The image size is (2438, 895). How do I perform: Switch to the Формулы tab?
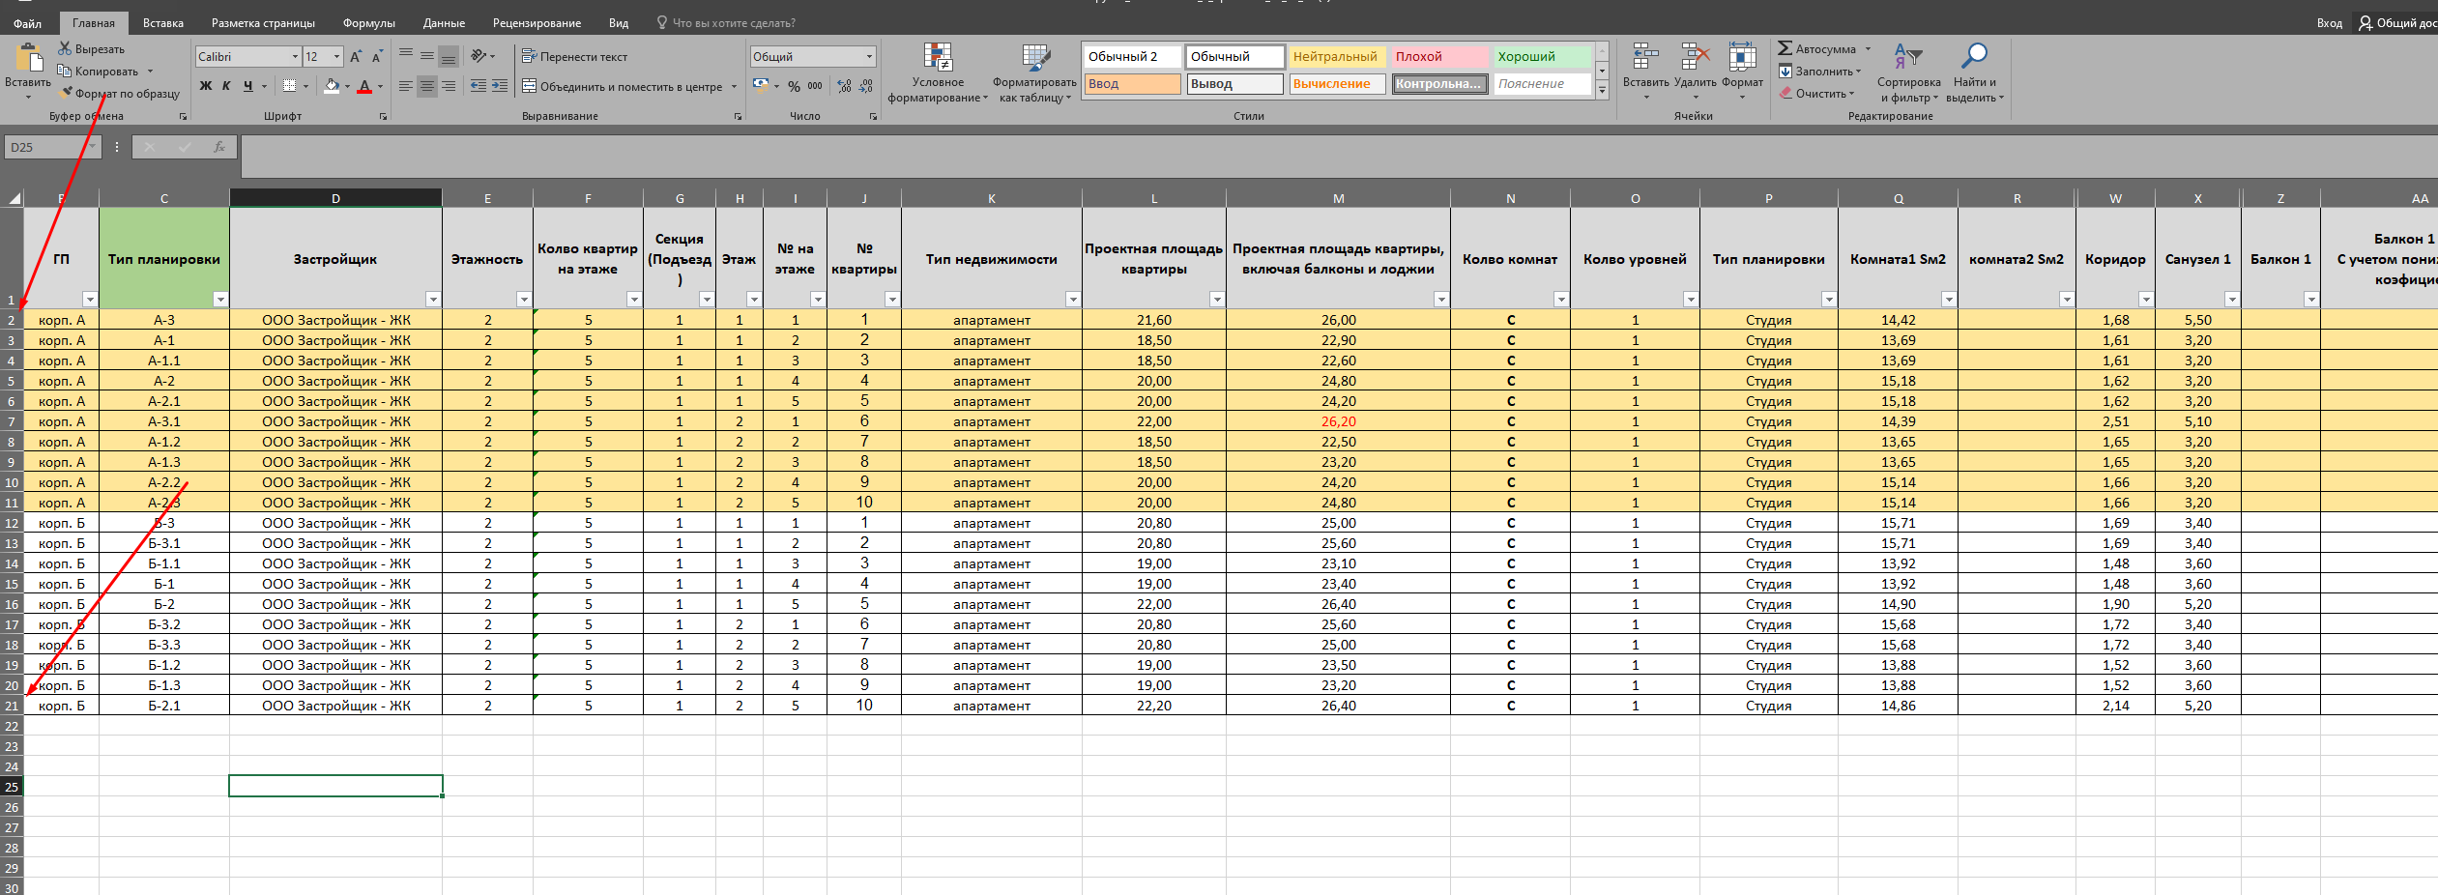click(369, 23)
